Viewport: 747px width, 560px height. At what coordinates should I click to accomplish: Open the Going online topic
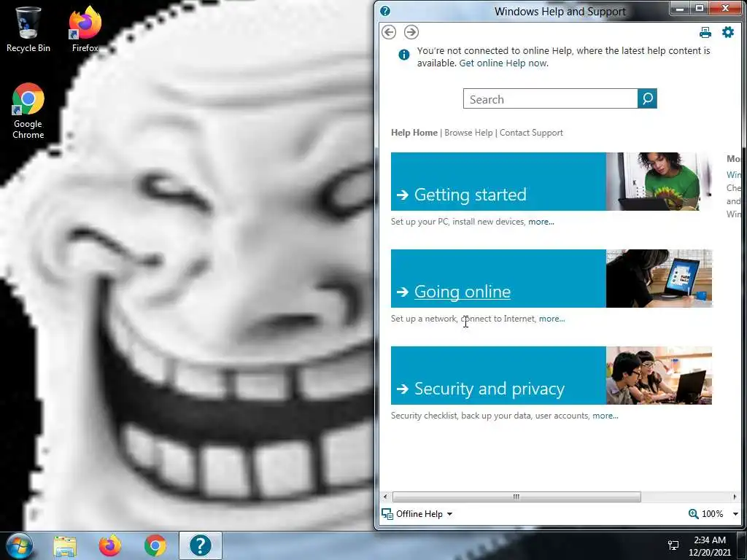(x=462, y=292)
